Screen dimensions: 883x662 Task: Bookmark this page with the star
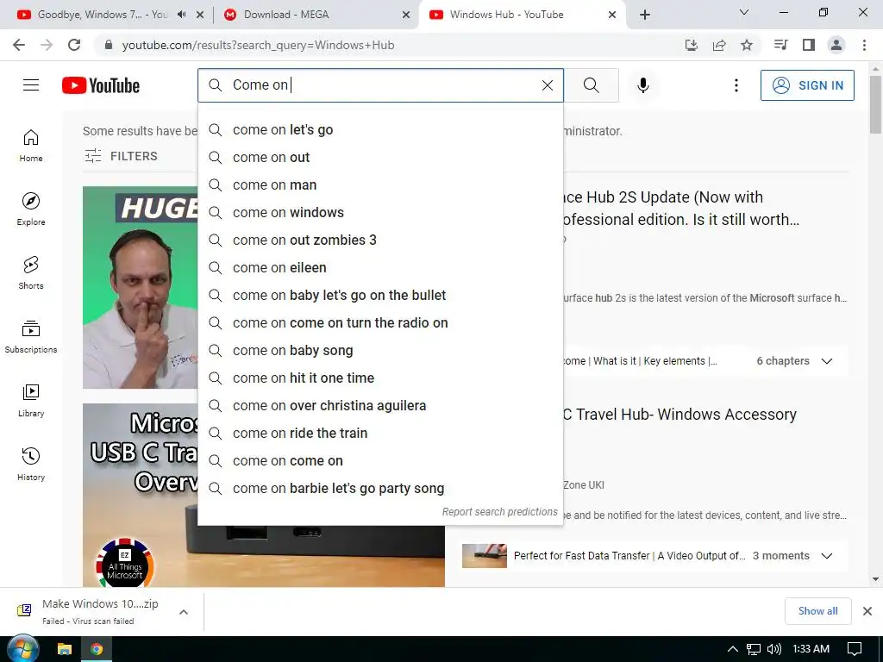747,45
